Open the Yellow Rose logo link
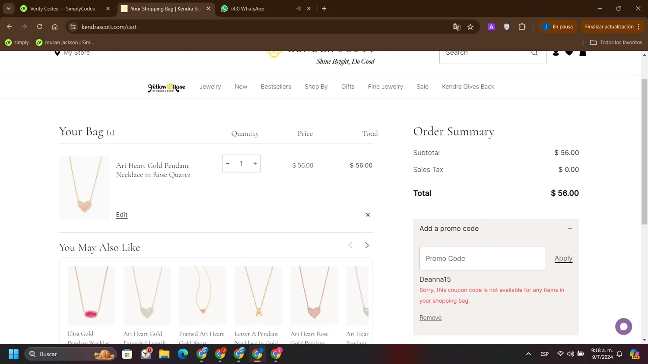 click(x=166, y=87)
